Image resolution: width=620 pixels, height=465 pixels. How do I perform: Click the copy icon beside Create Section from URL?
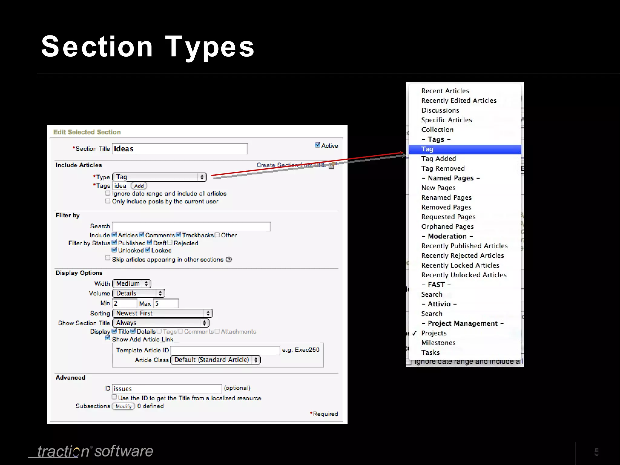click(332, 165)
